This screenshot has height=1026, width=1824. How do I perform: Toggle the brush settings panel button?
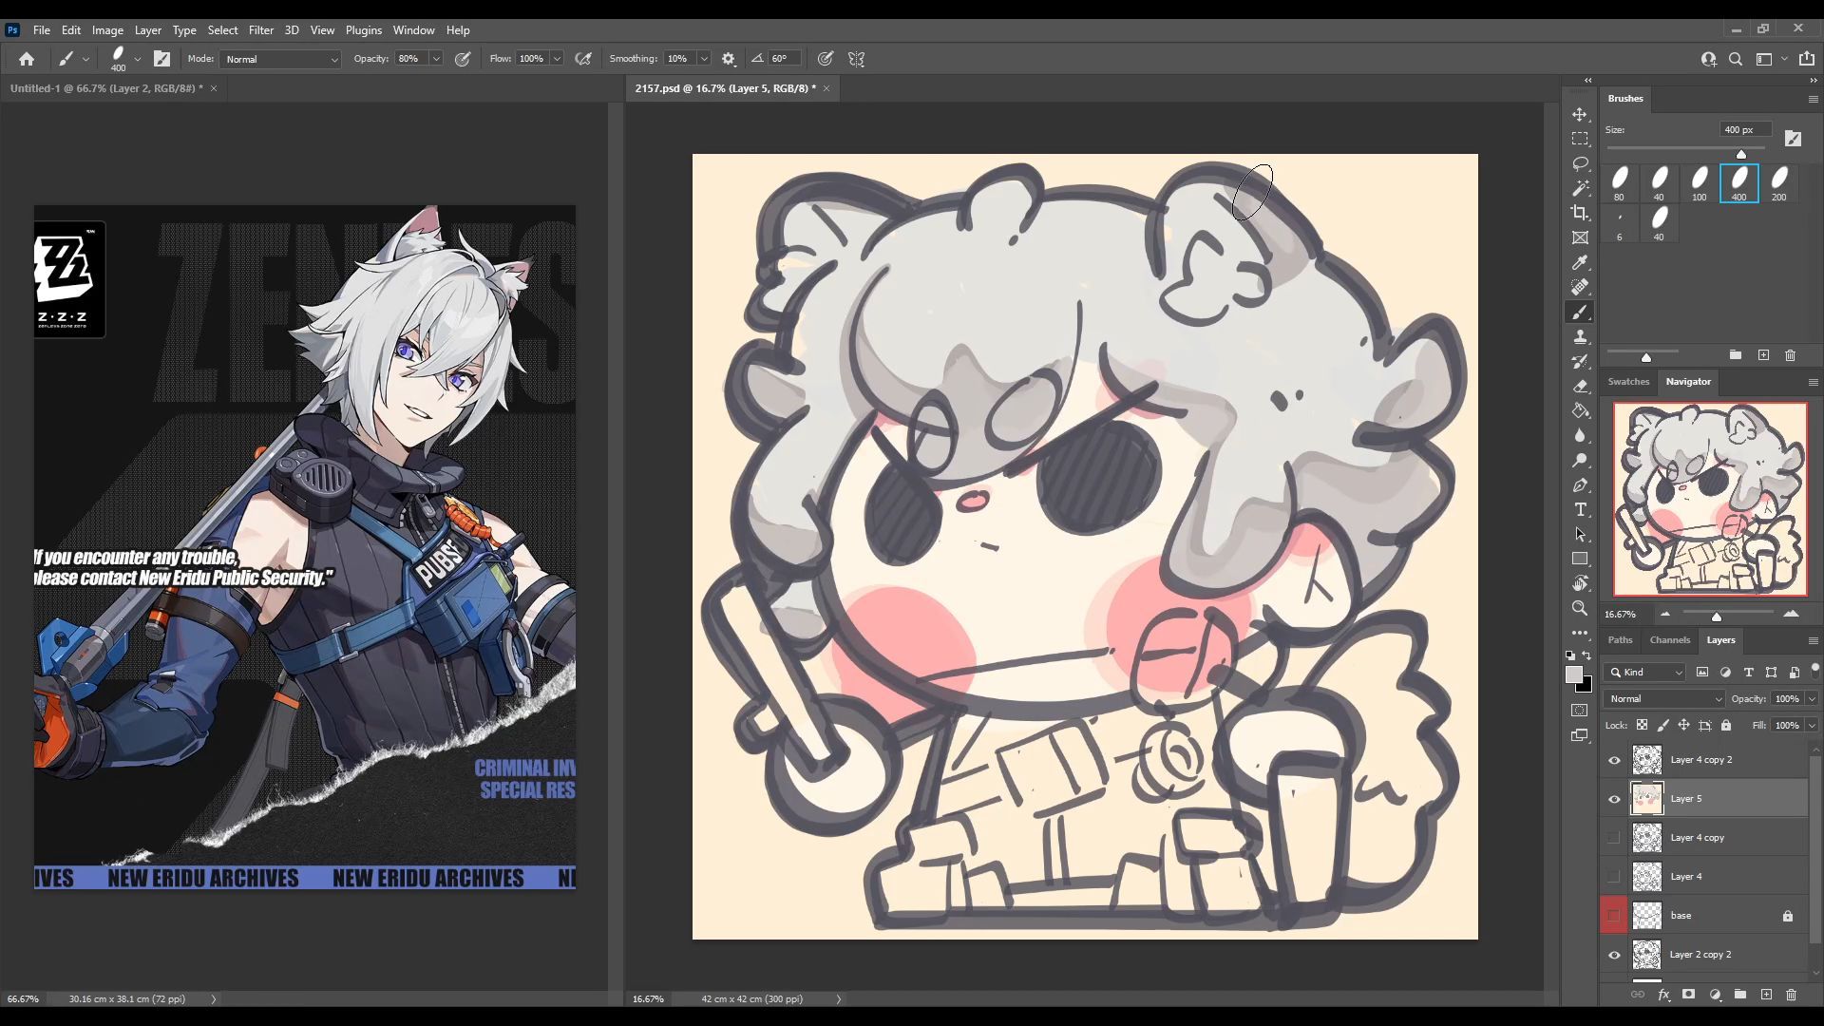point(162,59)
